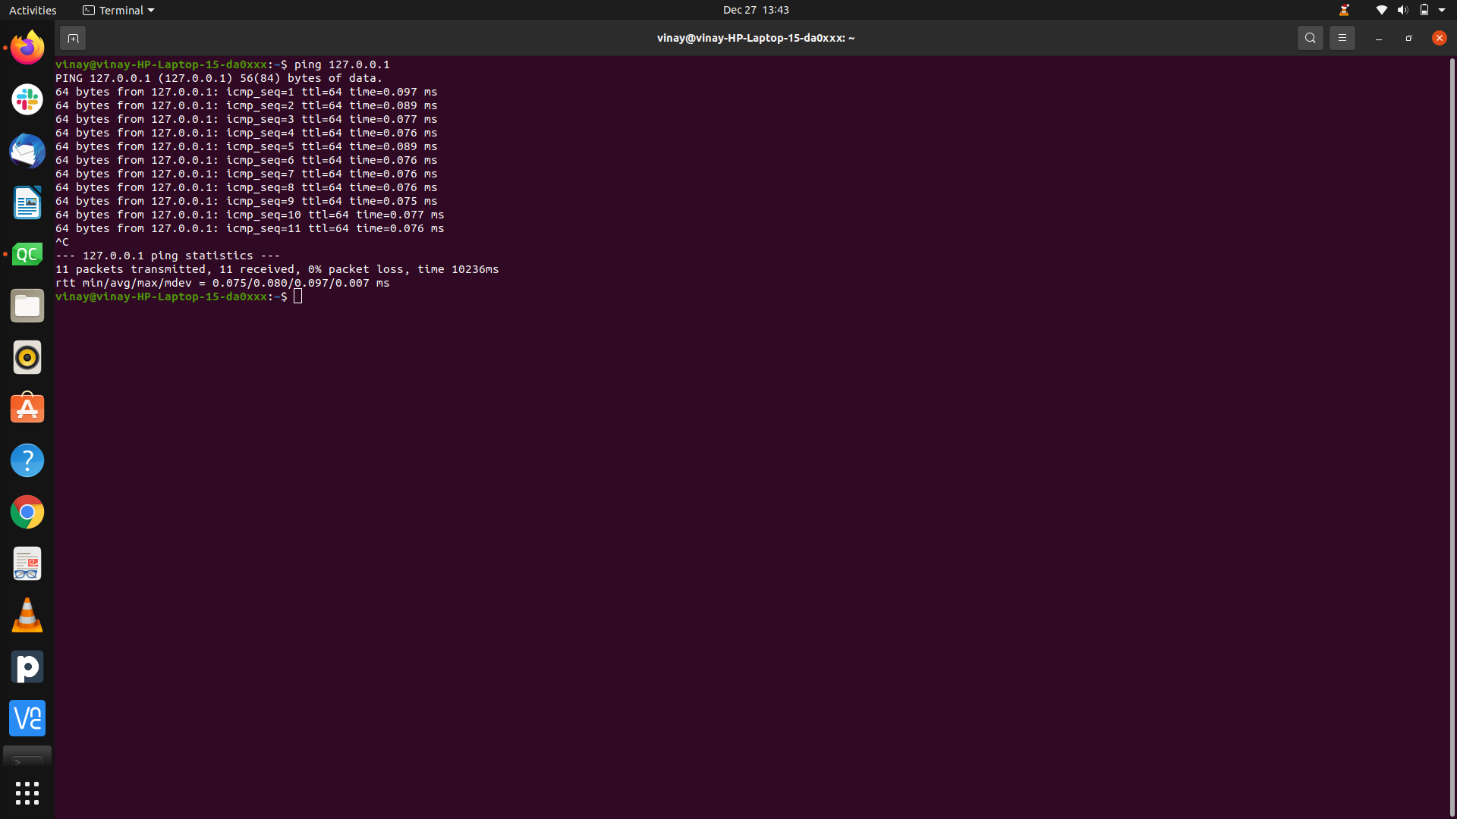Click the '127.0.0.1 ping statistics' header

[168, 256]
